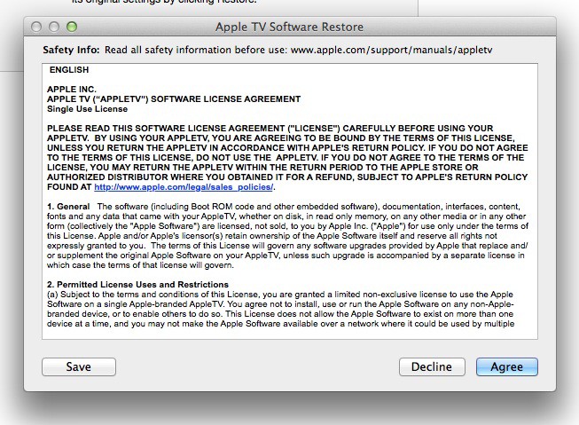Click '2. Permitted License Uses and Restrictions' heading
Screen dimensions: 579x425
coord(137,285)
